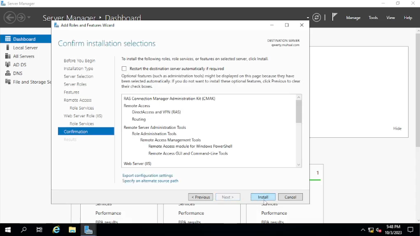Open the navigation history dropdown arrow
Screen dimensions: 420x236
click(x=29, y=17)
